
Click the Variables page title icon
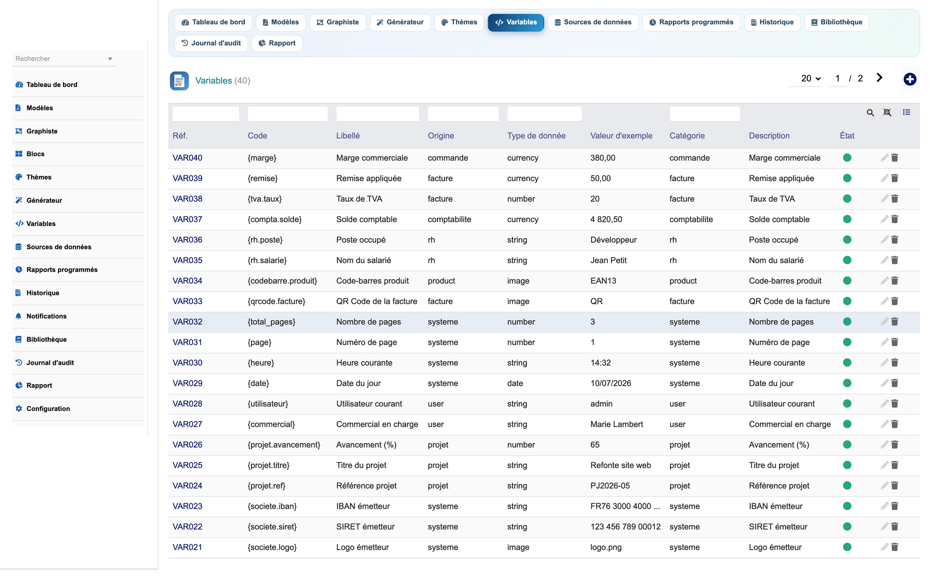point(179,81)
